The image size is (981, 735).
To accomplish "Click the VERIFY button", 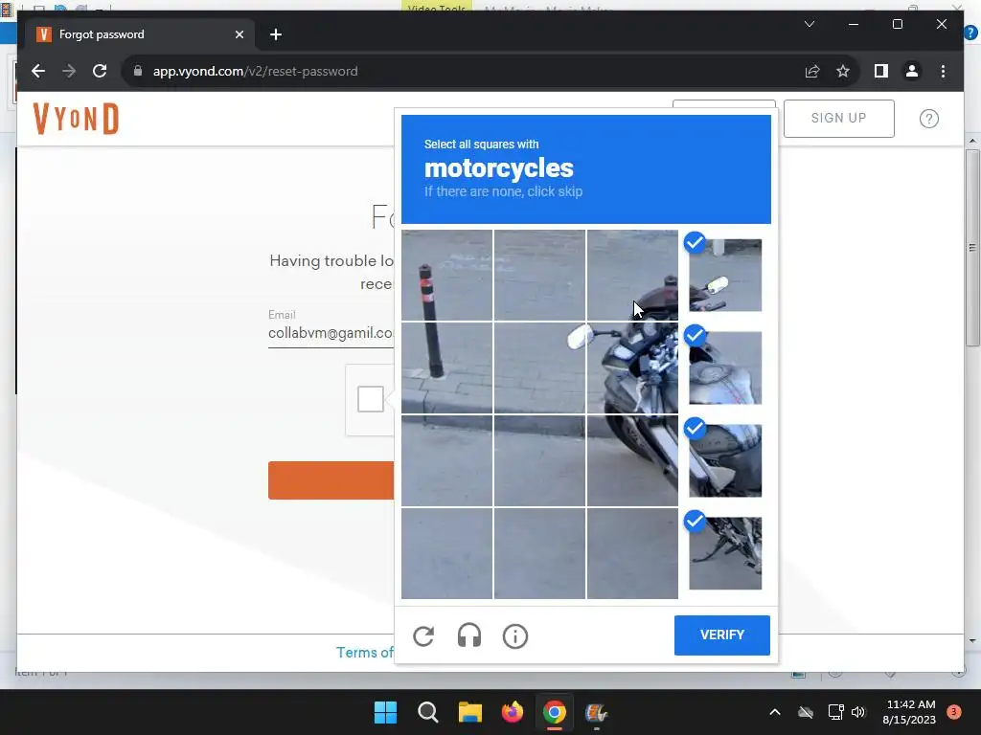I will pos(722,635).
